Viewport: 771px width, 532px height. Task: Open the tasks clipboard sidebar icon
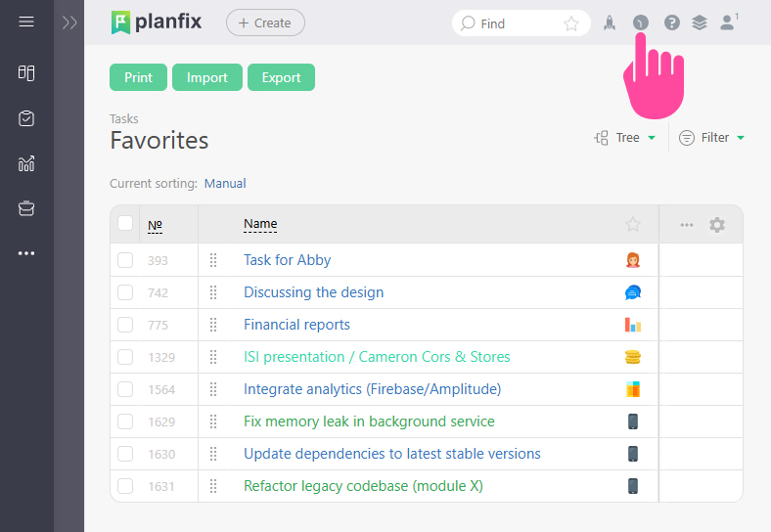coord(26,118)
